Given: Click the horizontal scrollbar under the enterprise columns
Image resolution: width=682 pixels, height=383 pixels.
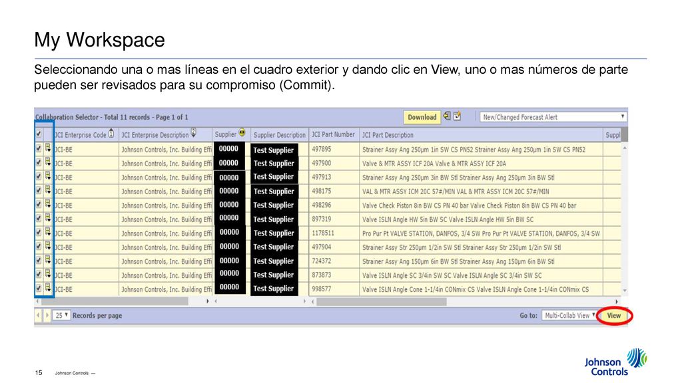Looking at the screenshot, I should 114,301.
